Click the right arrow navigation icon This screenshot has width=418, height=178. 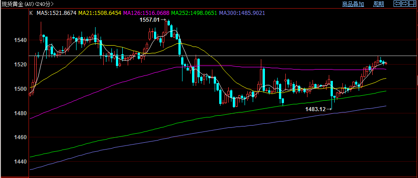click(405, 4)
